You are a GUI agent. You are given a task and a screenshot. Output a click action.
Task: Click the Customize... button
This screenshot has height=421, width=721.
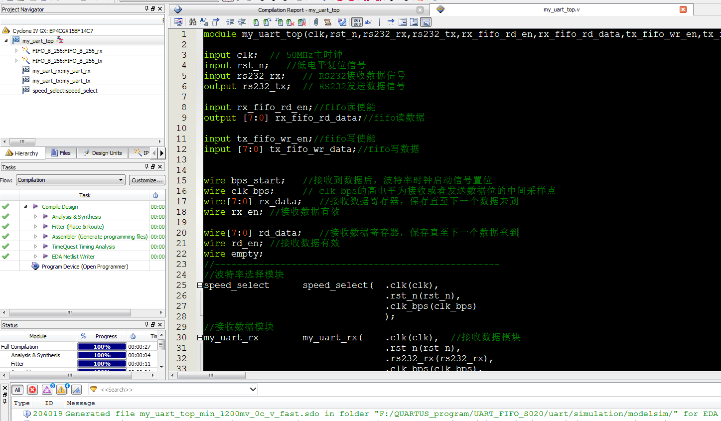click(x=146, y=180)
